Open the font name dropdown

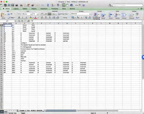(x=31, y=14)
